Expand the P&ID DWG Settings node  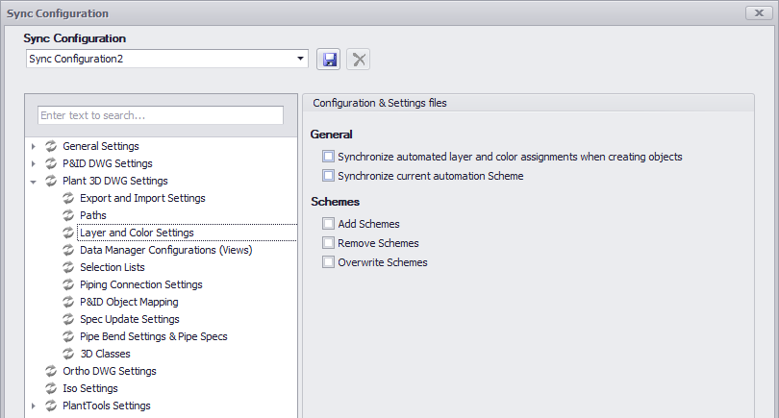pyautogui.click(x=34, y=163)
